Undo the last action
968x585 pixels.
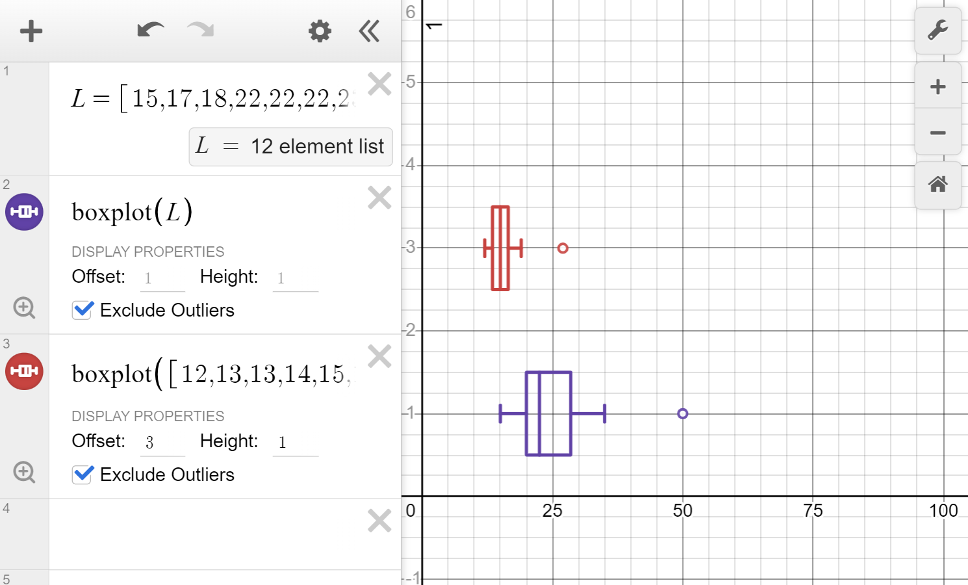(150, 30)
